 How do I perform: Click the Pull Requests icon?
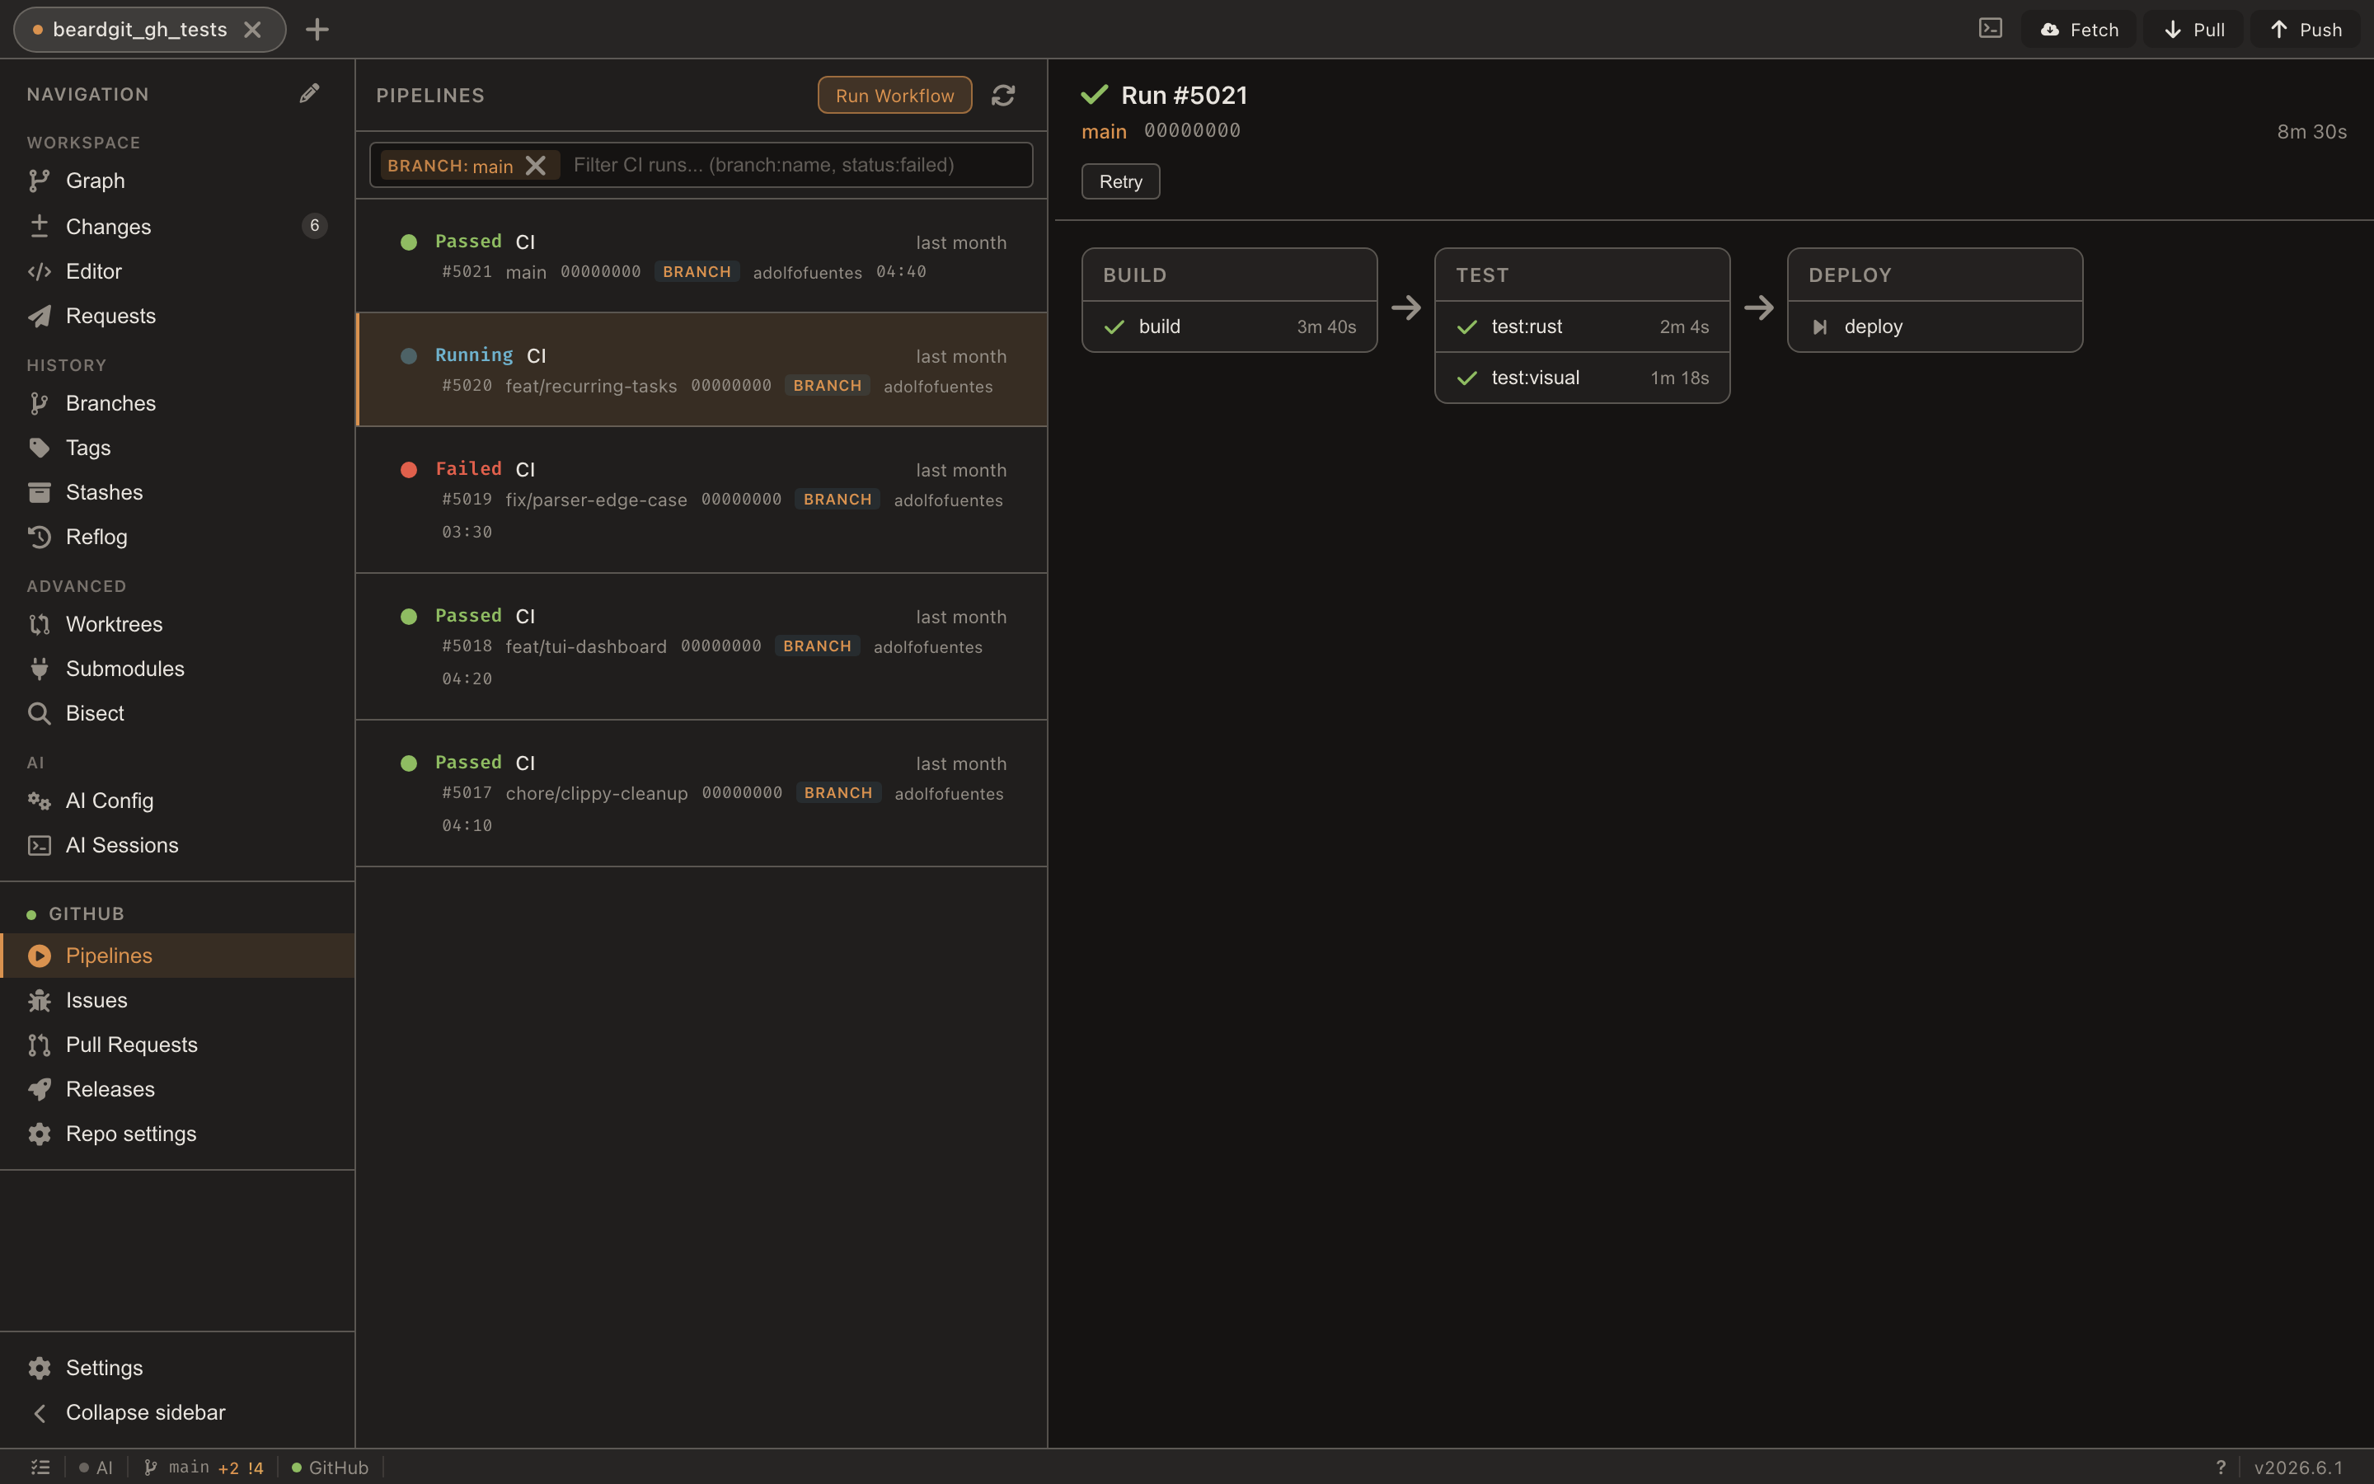[40, 1045]
